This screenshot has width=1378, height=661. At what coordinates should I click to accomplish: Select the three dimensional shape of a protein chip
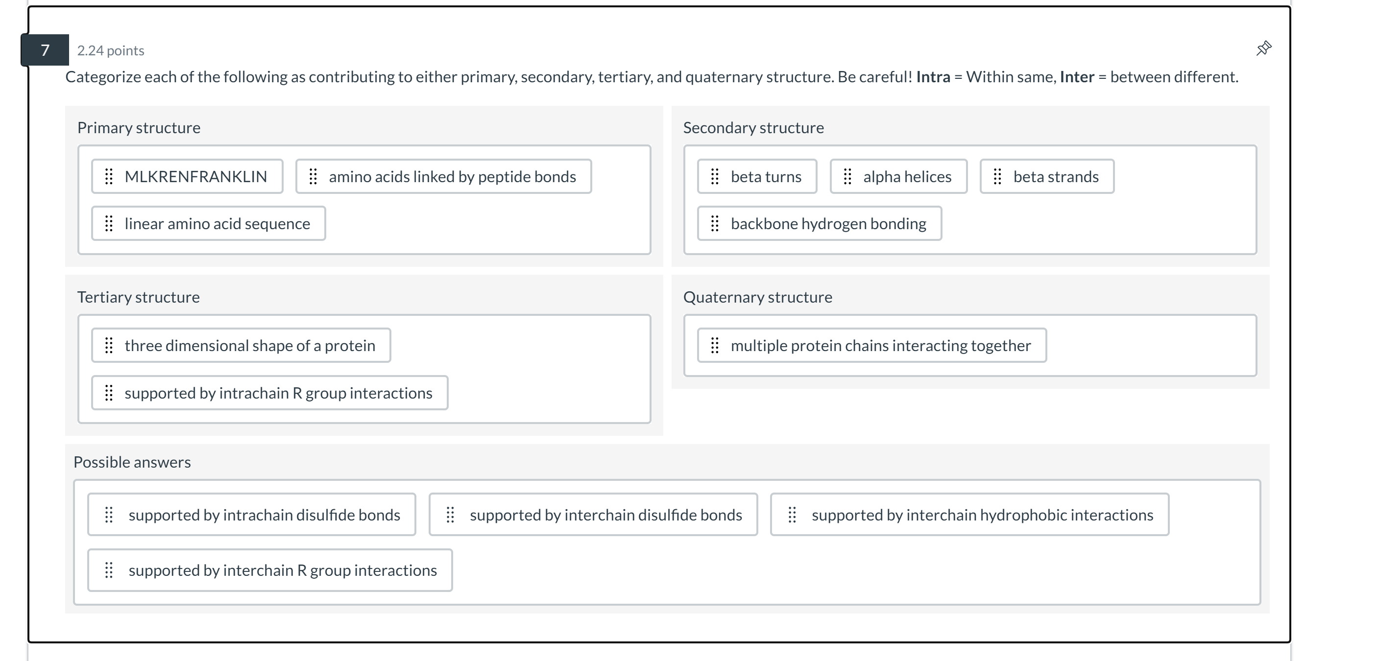coord(241,346)
